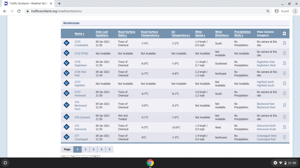
Task: View the Crossraguel West camera image
Action: point(266,136)
